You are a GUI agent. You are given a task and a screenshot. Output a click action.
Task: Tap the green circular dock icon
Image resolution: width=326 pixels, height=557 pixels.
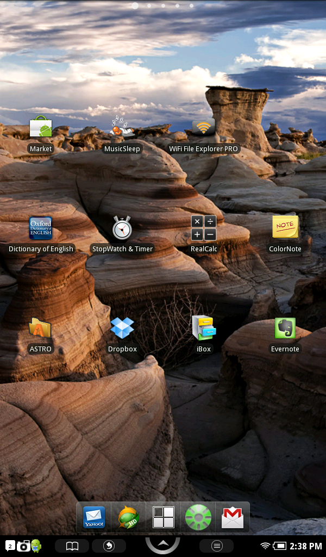[198, 517]
